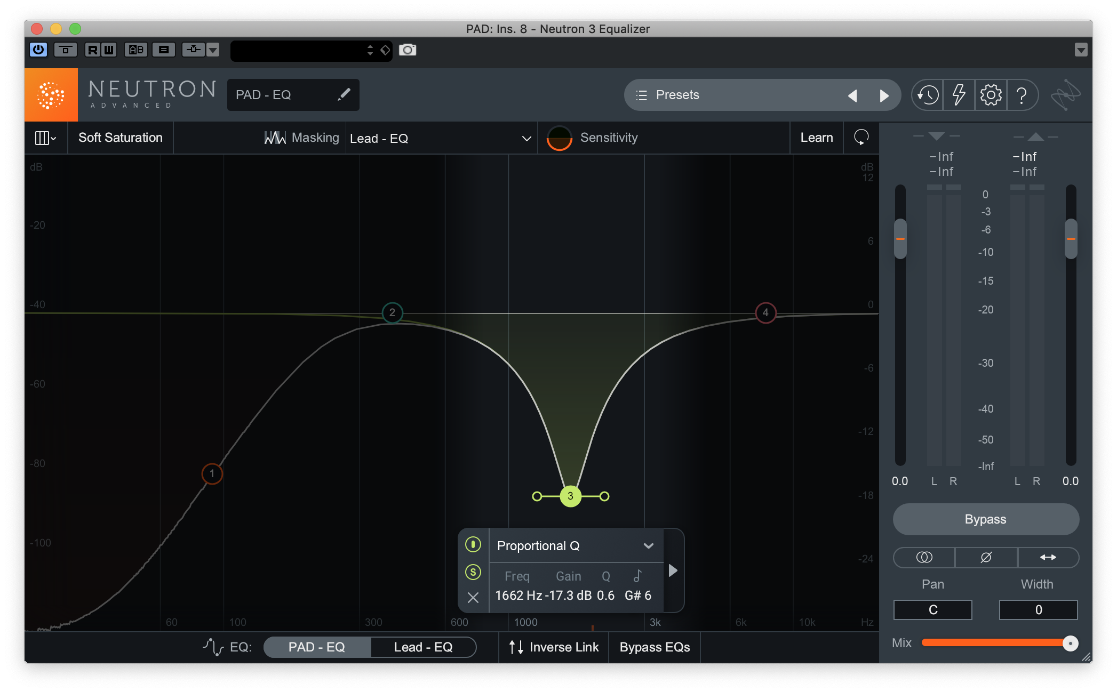
Task: Click node 3 right bandwidth handle
Action: [x=604, y=496]
